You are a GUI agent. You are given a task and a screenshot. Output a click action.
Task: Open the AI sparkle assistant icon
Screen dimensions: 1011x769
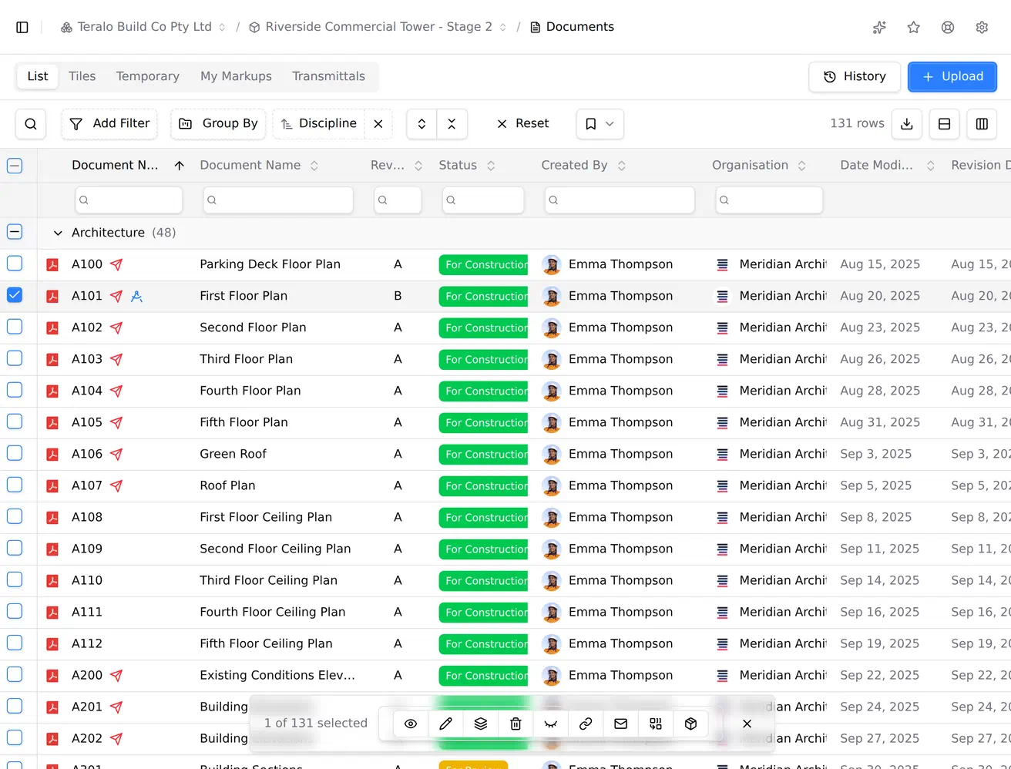(879, 27)
